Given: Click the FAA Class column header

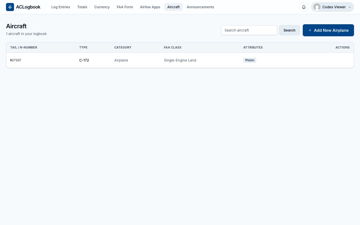Looking at the screenshot, I should (x=173, y=47).
